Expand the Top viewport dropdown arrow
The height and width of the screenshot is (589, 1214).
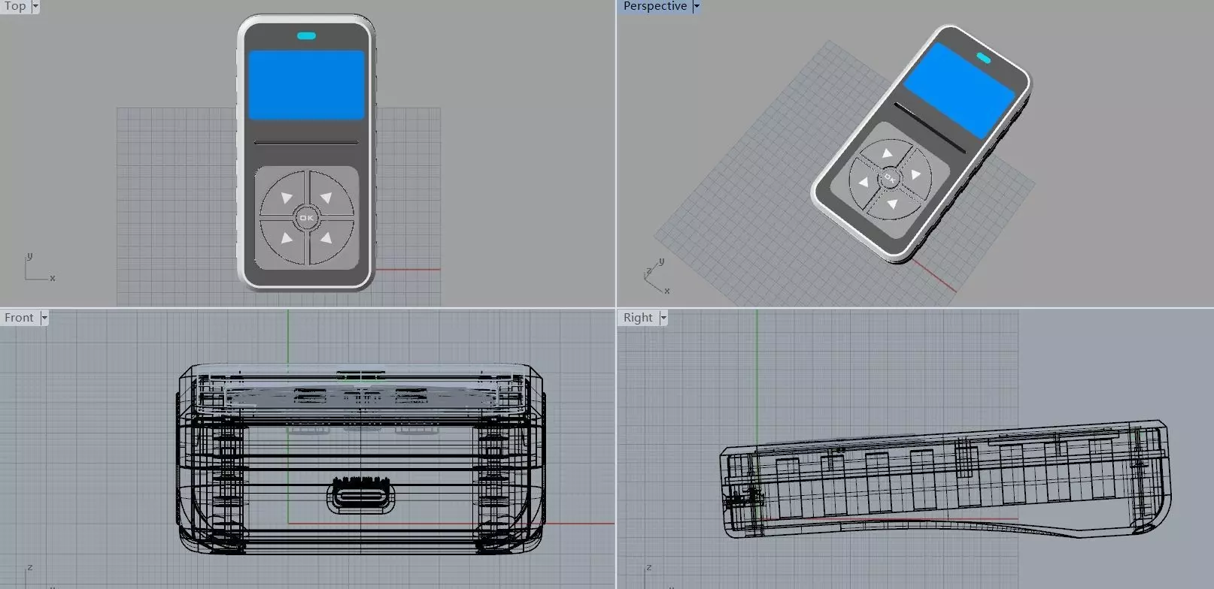point(35,6)
